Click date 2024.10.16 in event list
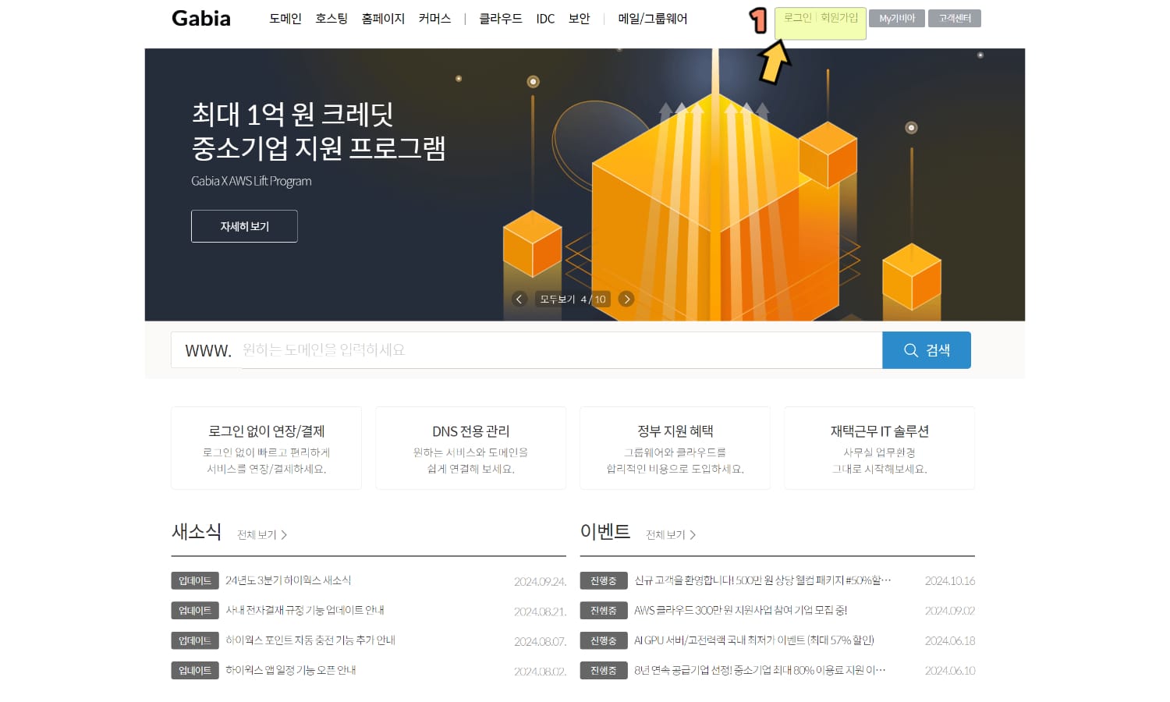 [950, 580]
